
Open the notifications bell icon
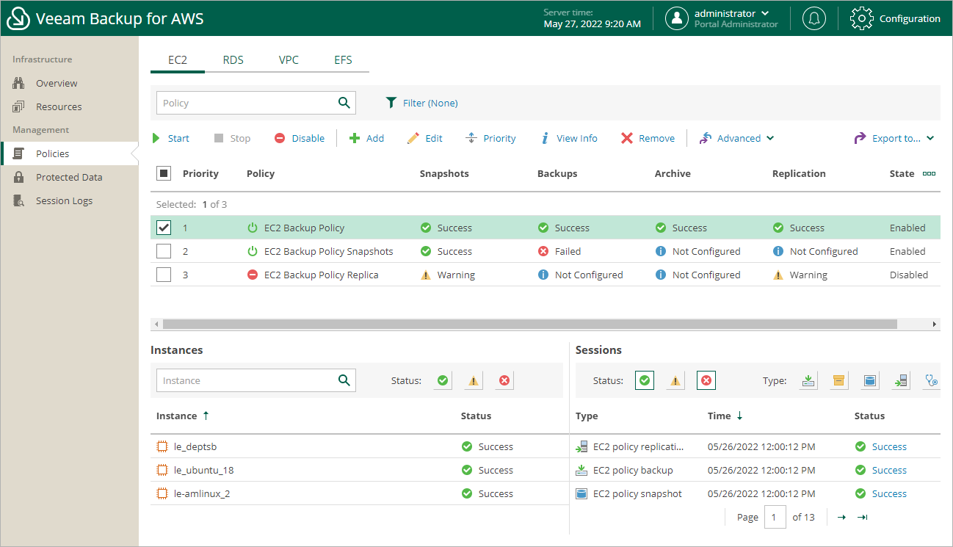[814, 18]
